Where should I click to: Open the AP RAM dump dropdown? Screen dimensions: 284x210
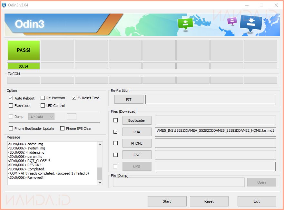41,117
